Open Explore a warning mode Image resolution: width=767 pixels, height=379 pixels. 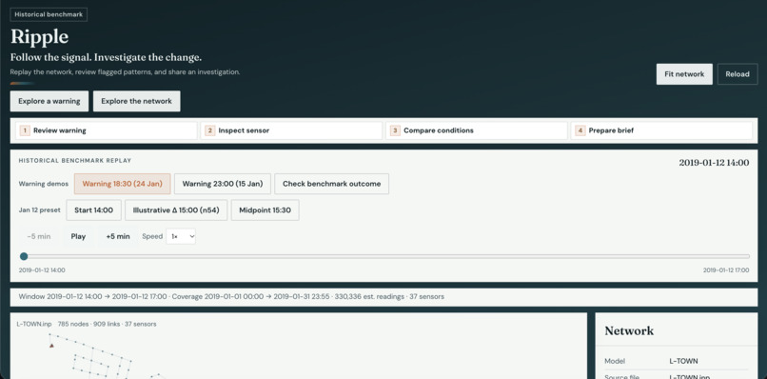tap(49, 101)
